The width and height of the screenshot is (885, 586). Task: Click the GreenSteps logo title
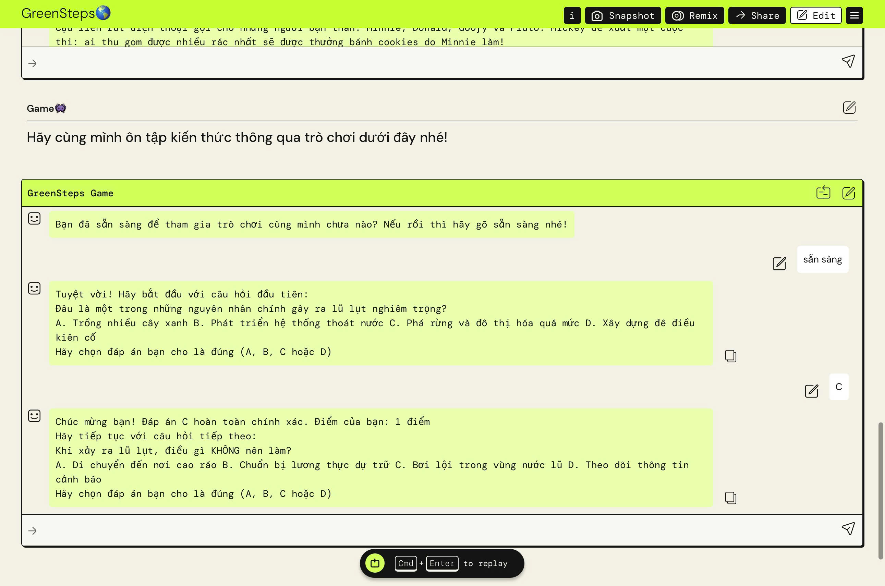[x=66, y=13]
